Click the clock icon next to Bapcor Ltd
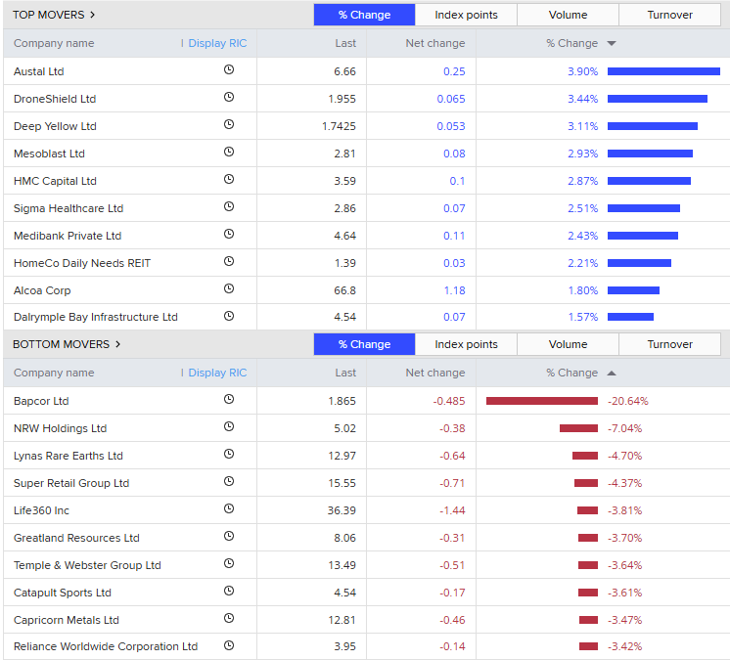 pos(229,400)
